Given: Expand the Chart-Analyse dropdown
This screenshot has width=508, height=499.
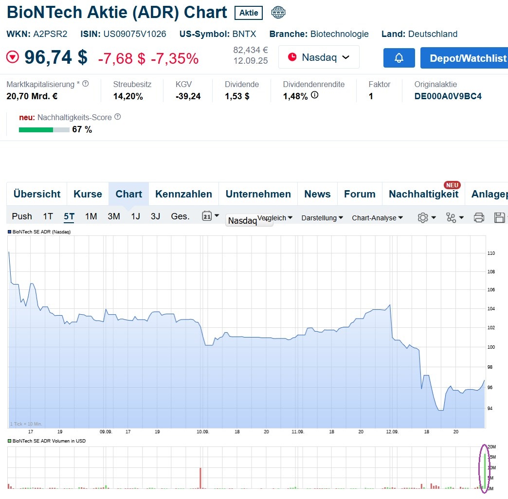Looking at the screenshot, I should 377,218.
